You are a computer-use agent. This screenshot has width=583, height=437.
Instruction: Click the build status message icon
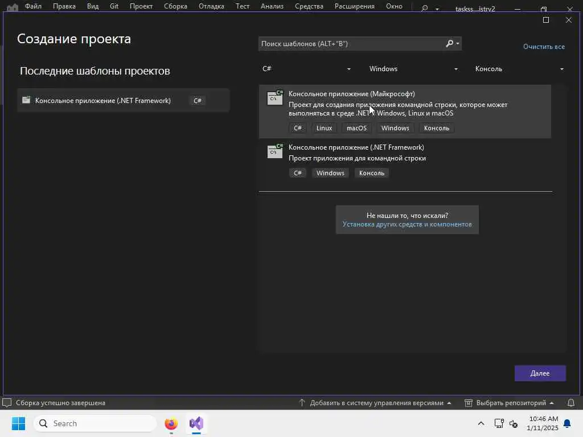(x=7, y=402)
